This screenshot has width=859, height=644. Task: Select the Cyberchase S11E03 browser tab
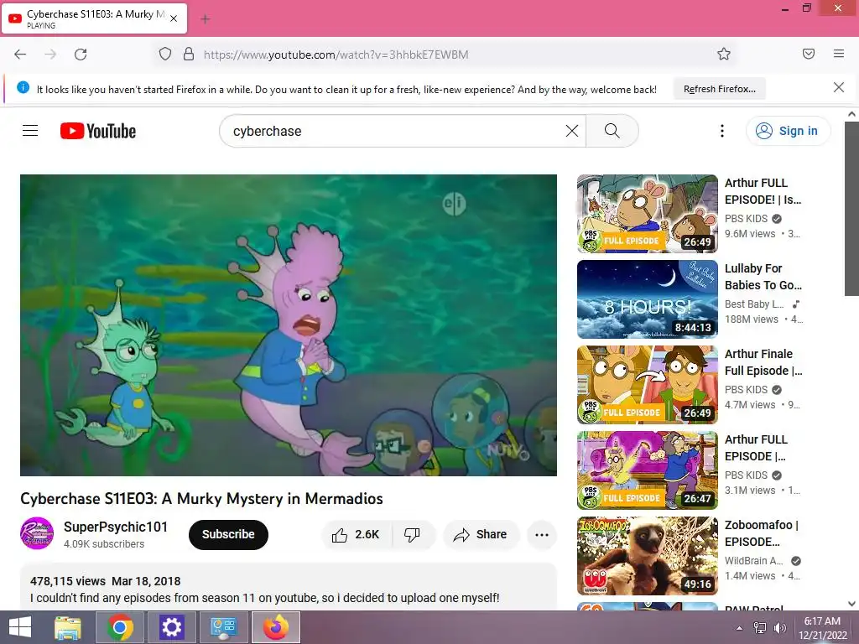(96, 18)
